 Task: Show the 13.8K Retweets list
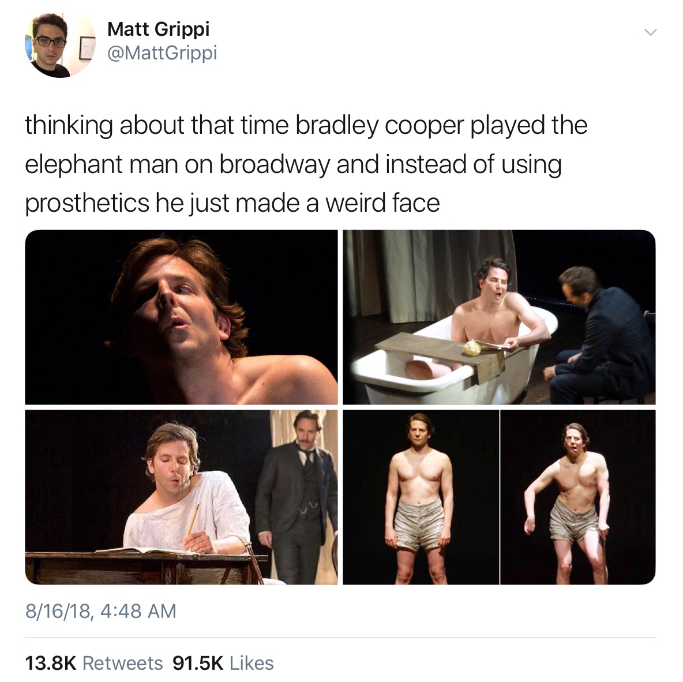click(95, 663)
